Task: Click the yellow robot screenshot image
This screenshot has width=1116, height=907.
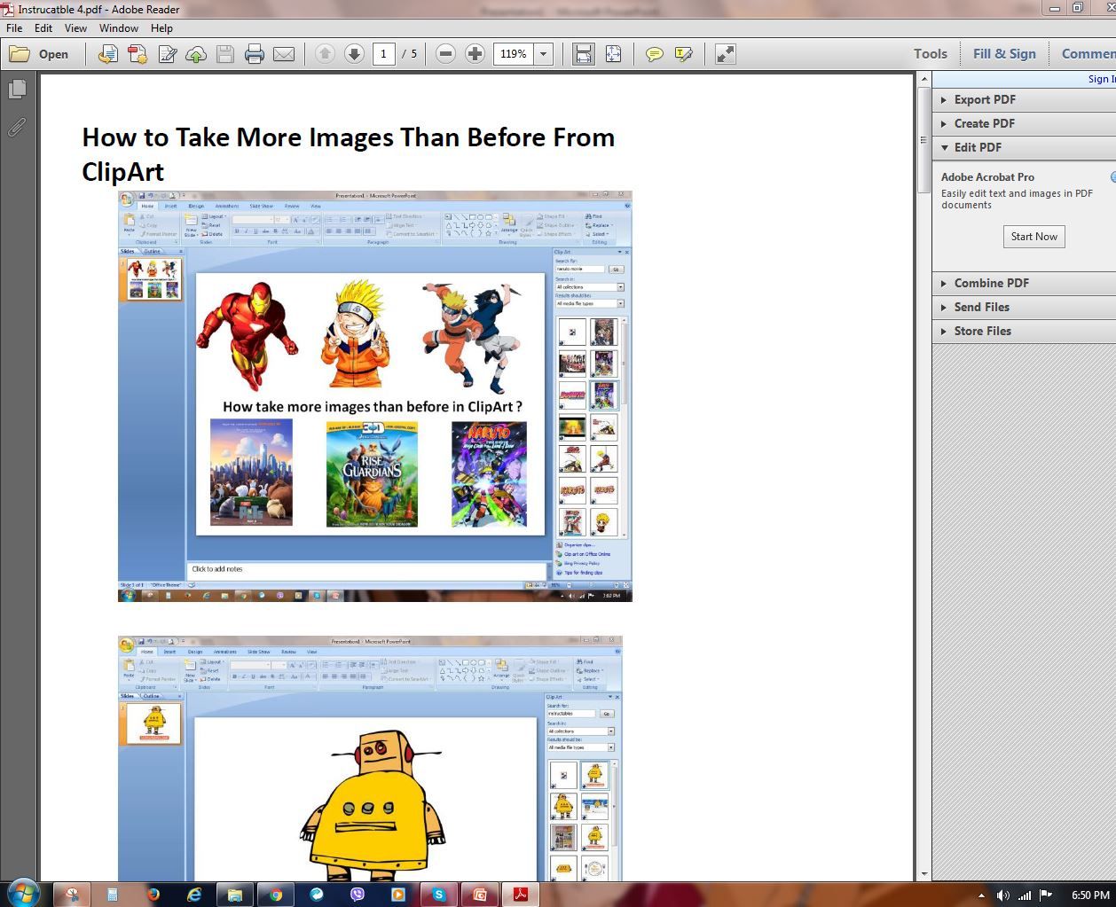Action: tap(370, 758)
